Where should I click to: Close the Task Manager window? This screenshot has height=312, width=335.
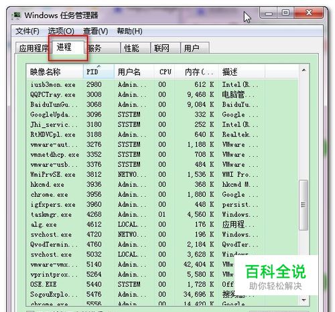[309, 13]
